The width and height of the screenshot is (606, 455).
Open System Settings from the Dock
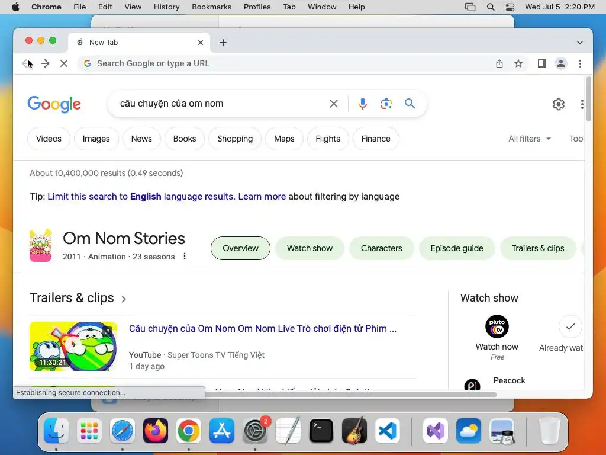click(255, 431)
